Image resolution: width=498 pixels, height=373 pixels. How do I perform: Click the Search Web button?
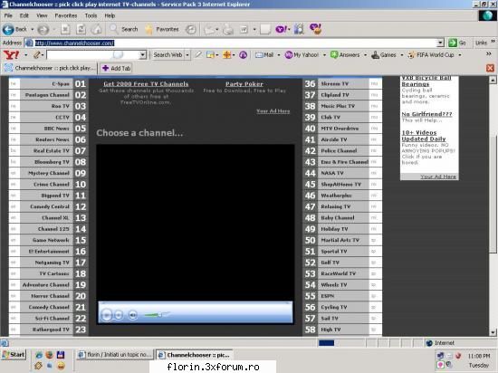(x=168, y=55)
